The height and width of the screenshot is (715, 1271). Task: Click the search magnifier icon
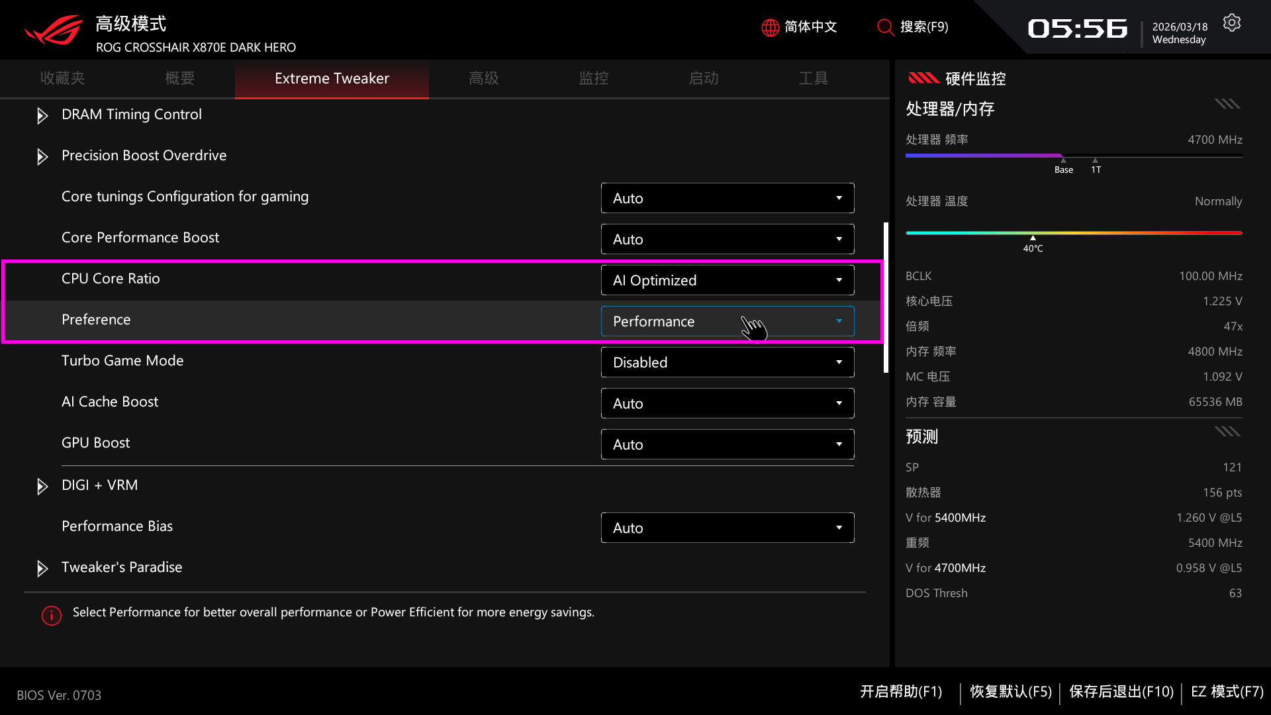pos(885,27)
